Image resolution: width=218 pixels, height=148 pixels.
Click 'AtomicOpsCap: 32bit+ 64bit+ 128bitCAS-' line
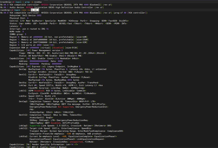coord(52,112)
